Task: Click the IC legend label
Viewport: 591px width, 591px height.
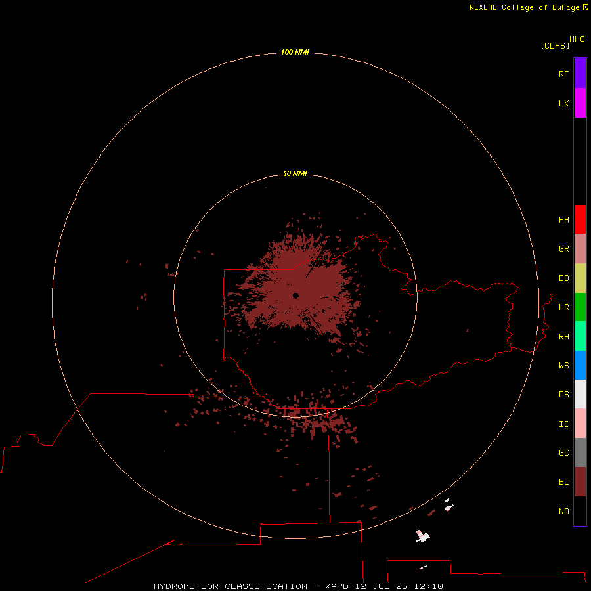Action: [563, 424]
